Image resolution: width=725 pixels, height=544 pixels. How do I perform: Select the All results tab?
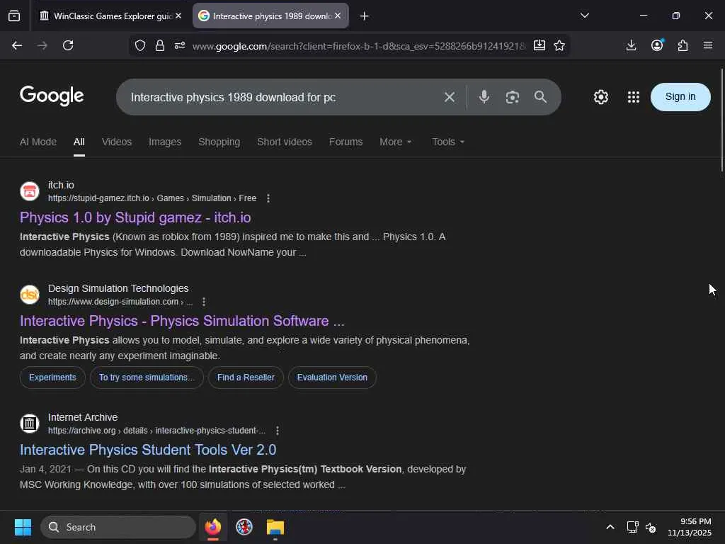click(79, 142)
